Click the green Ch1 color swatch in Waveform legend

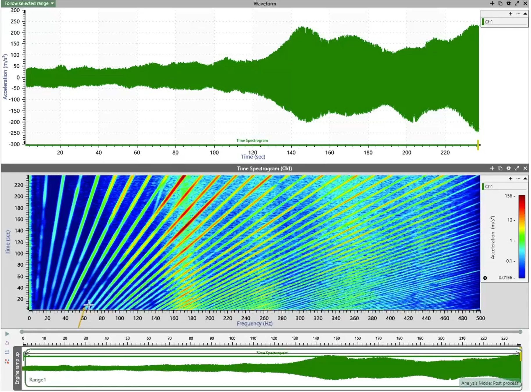[483, 22]
